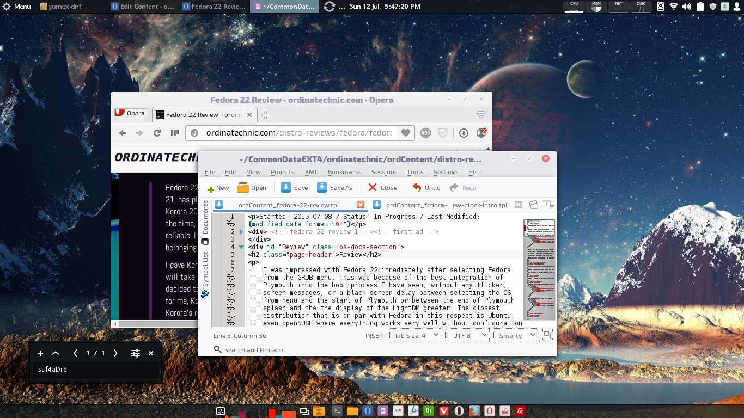
Task: Click the WiFi network tray icon
Action: (674, 7)
